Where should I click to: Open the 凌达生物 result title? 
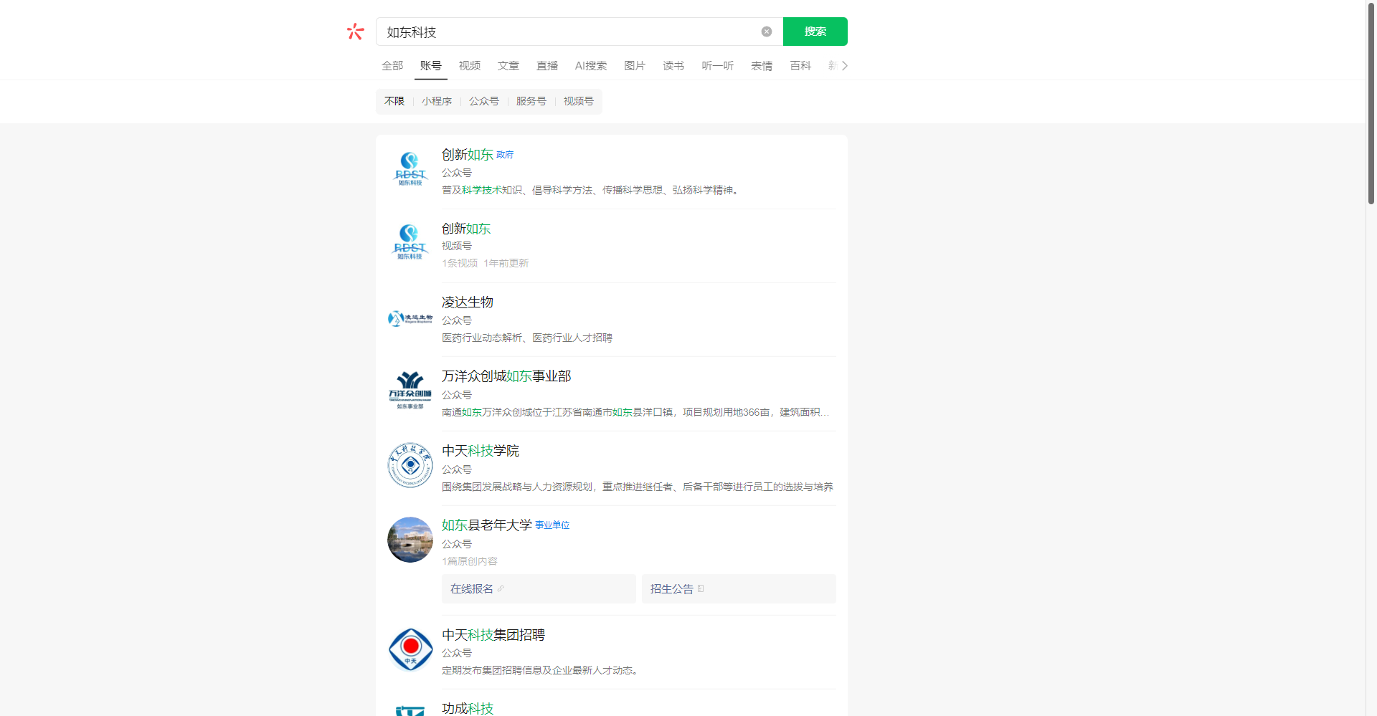[x=468, y=302]
